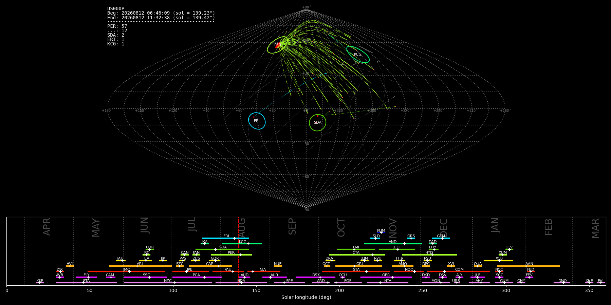Image resolution: width=611 pixels, height=305 pixels.
Task: Click the QUA shower bar near January
Action: pyautogui.click(x=478, y=266)
